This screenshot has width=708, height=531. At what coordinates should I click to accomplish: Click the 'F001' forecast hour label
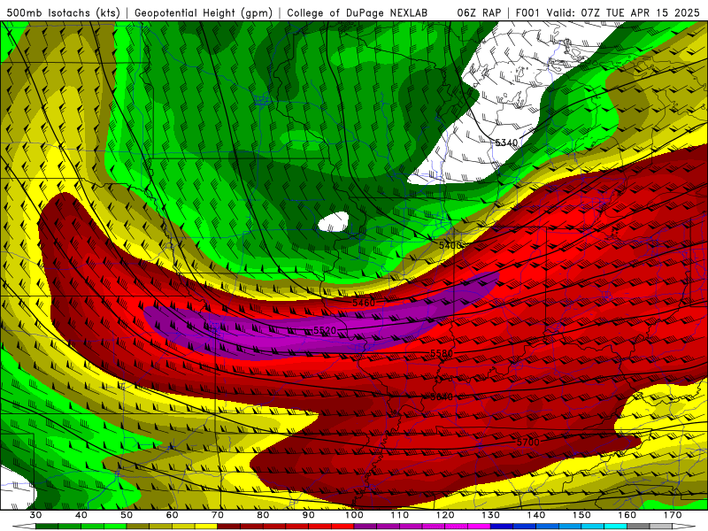pyautogui.click(x=528, y=12)
